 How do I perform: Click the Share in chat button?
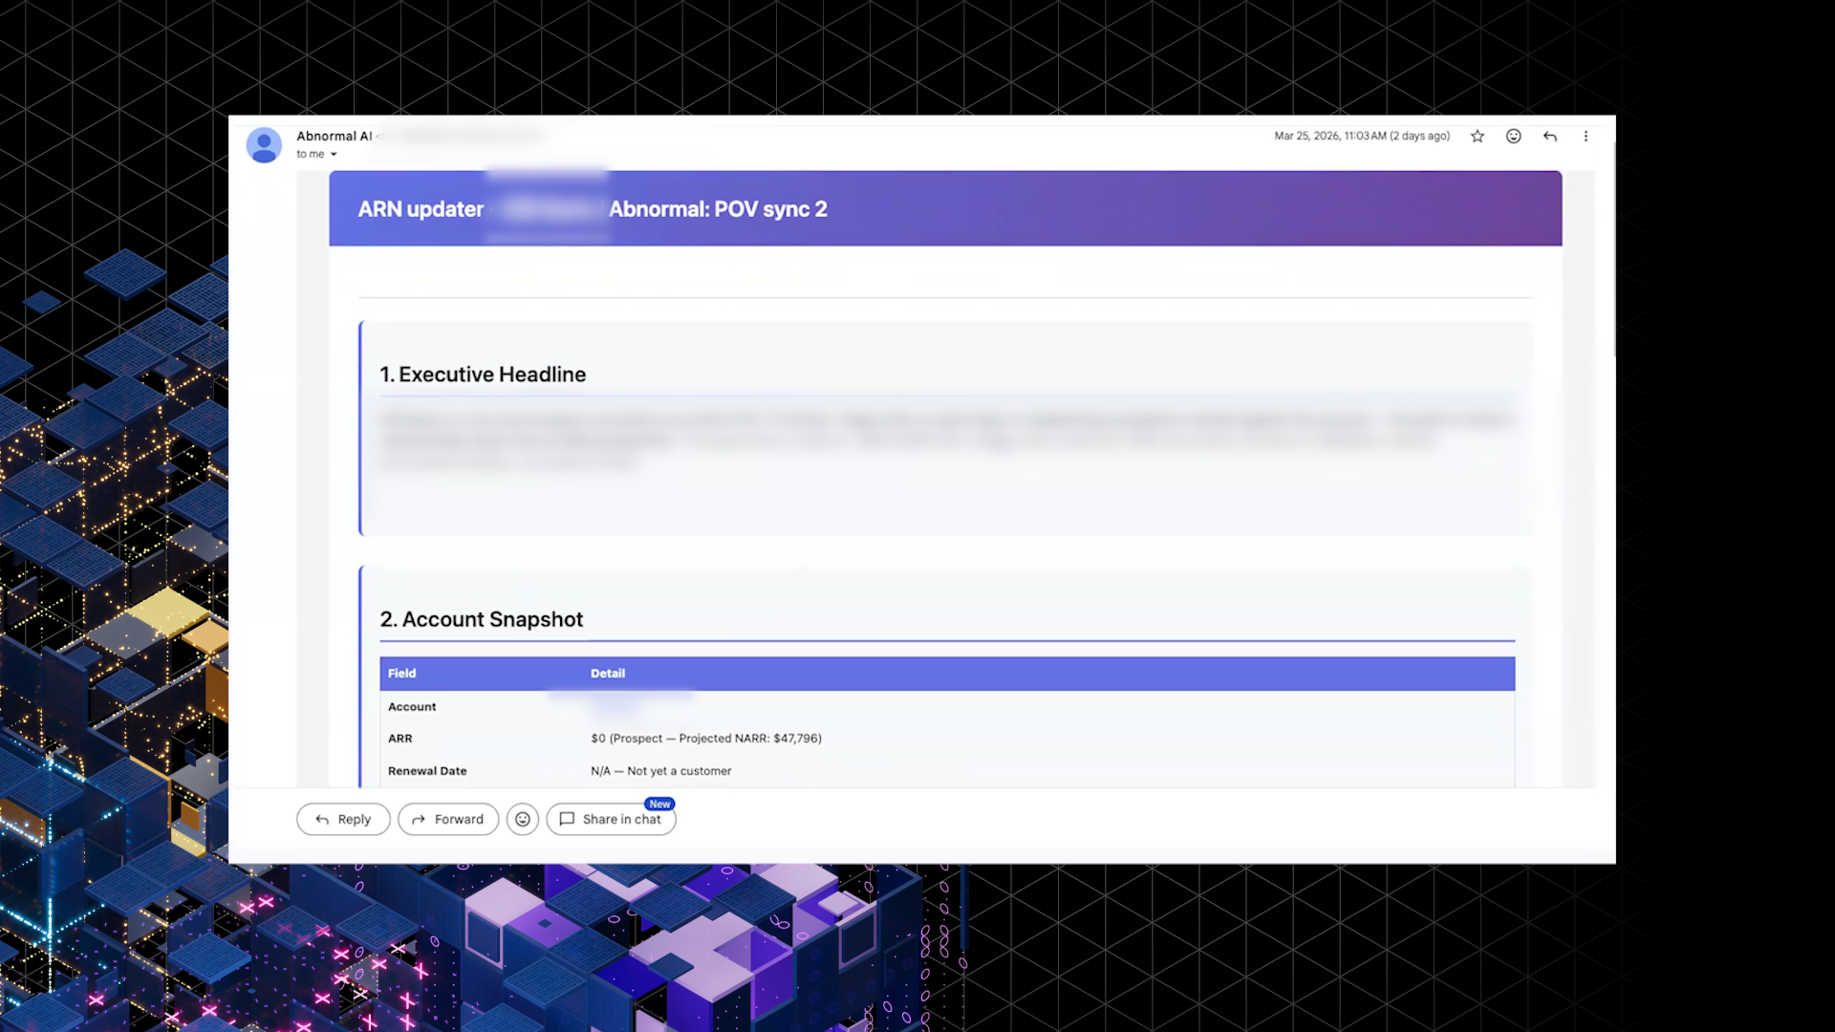point(611,819)
